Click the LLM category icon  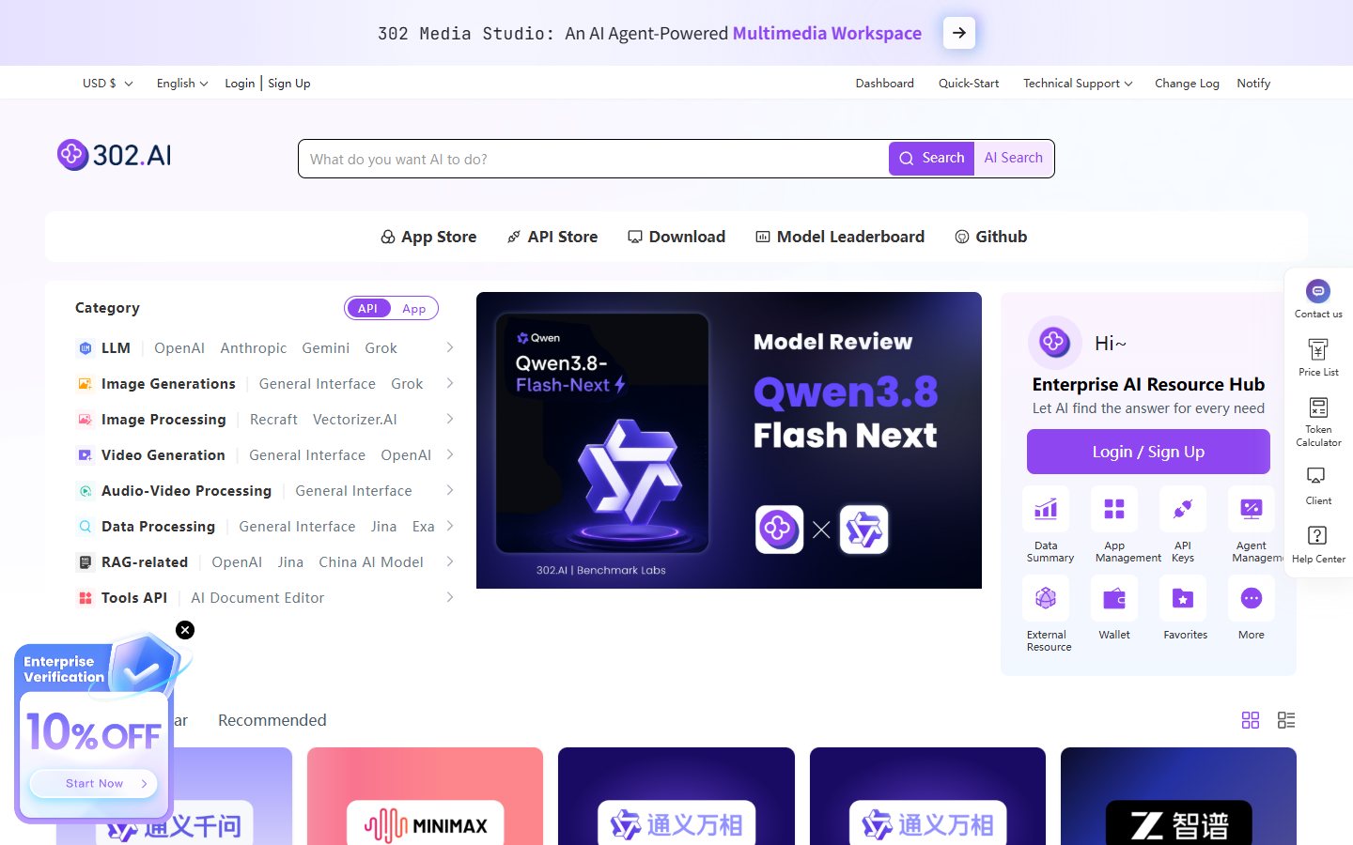point(86,348)
